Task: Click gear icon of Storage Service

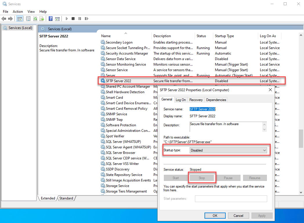Action: point(103,186)
